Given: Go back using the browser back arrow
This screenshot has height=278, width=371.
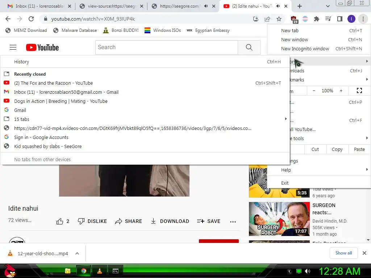Looking at the screenshot, I should [x=8, y=19].
